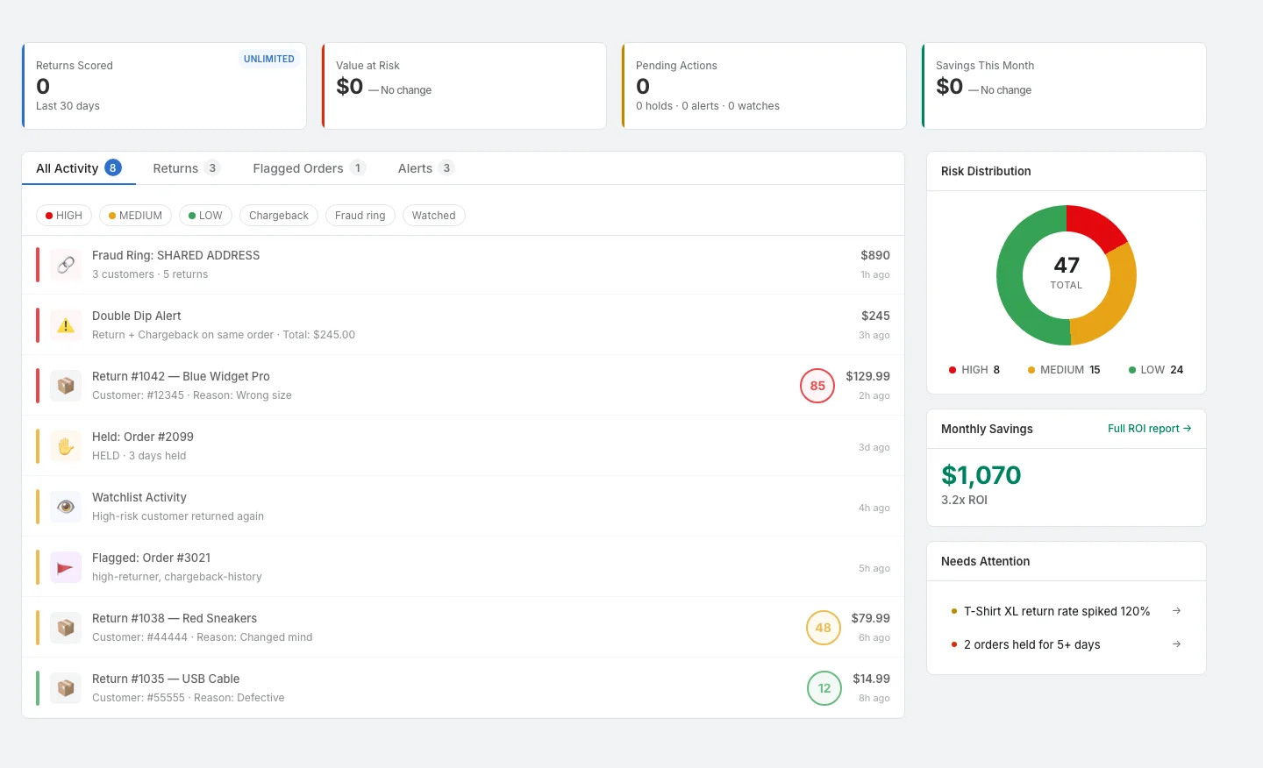This screenshot has height=768, width=1263.
Task: Click the chain link Fraud Ring icon
Action: pos(66,265)
